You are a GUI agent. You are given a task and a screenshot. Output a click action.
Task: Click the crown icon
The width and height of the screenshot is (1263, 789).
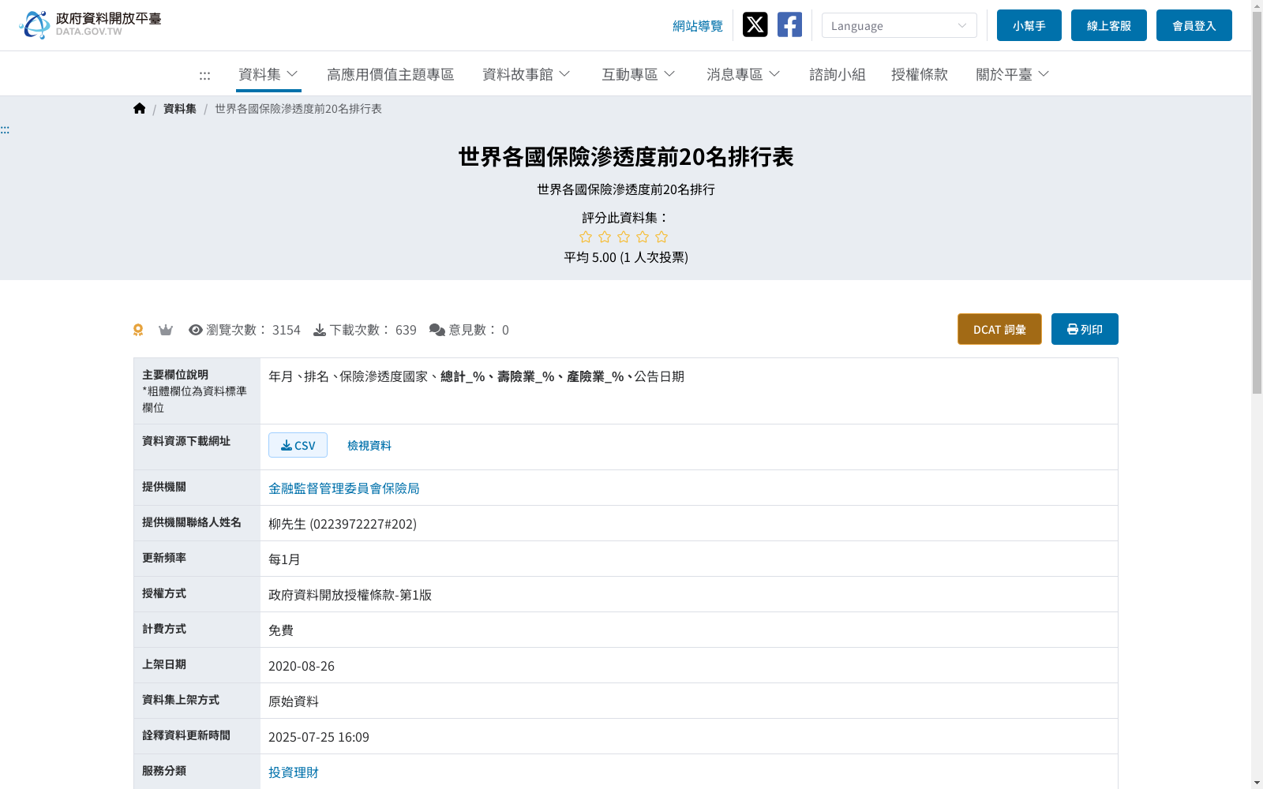point(166,330)
